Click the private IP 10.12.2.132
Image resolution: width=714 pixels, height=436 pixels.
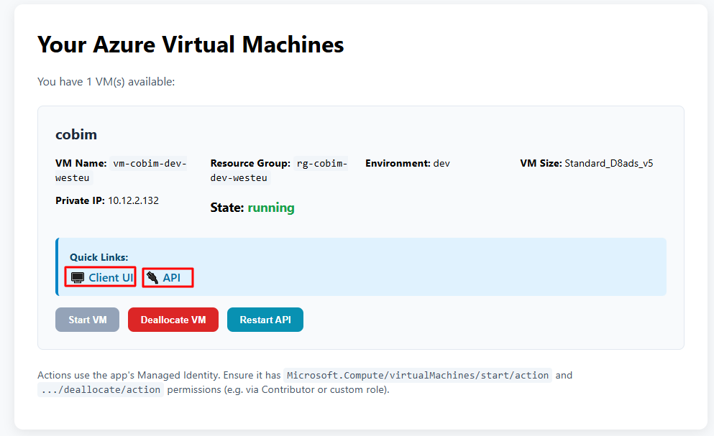click(133, 200)
